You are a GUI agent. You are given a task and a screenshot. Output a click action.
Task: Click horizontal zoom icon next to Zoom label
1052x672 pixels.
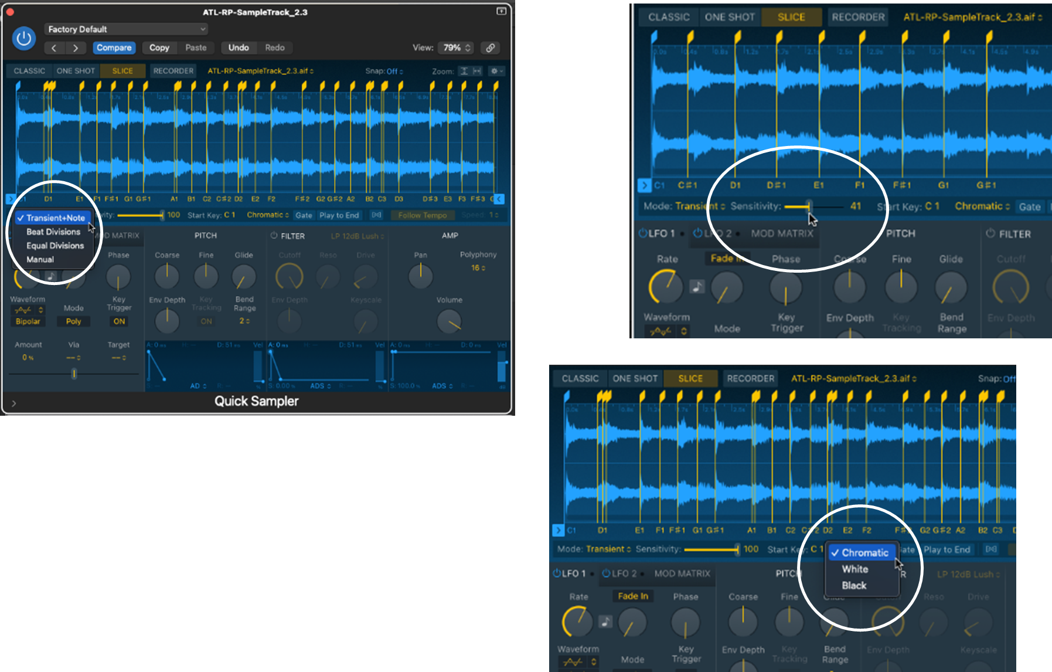477,71
